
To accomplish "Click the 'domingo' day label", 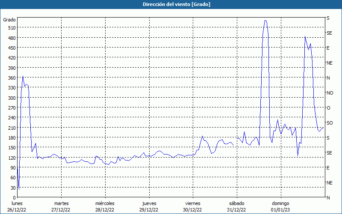I will point(280,204).
